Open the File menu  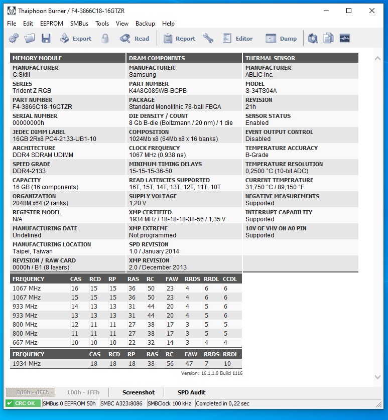click(12, 24)
